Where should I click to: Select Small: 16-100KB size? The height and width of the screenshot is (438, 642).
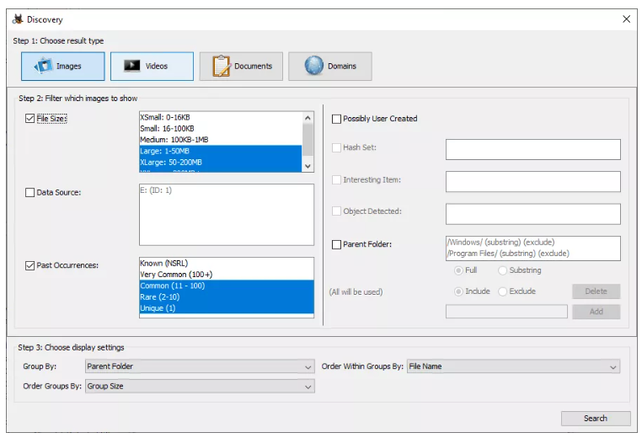(x=220, y=129)
